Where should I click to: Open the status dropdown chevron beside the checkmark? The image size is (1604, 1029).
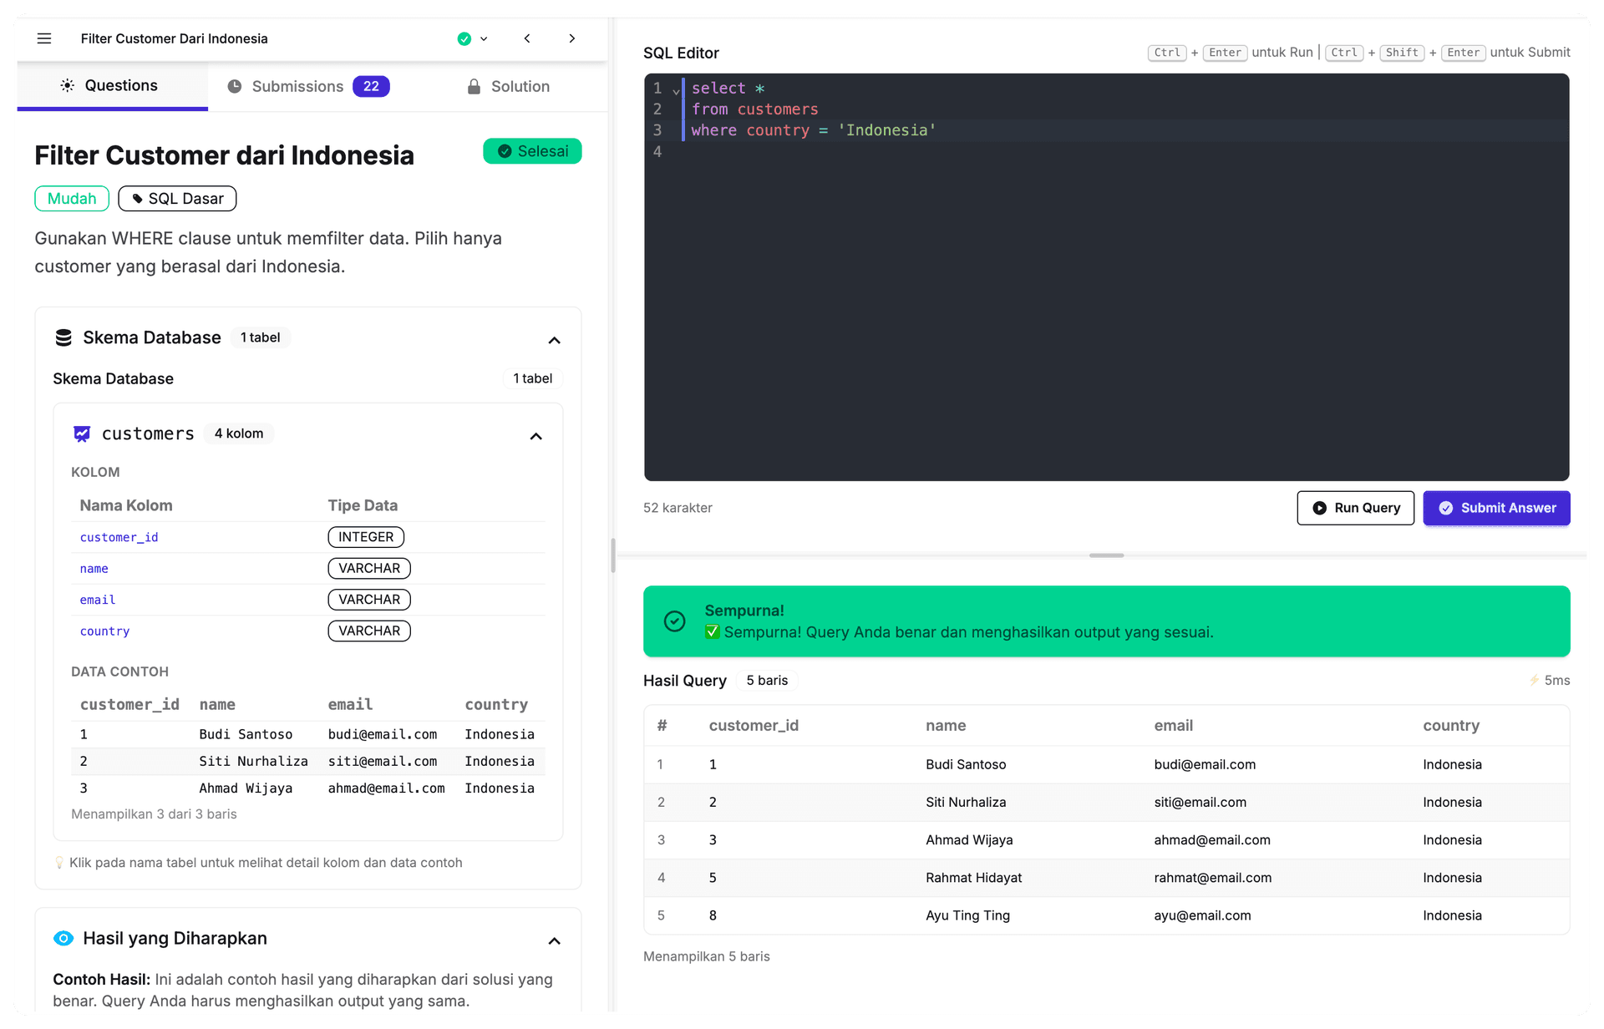click(483, 38)
